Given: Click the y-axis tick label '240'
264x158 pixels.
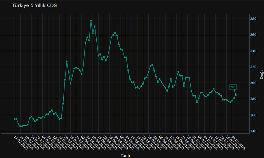Looking at the screenshot, I should click(x=253, y=131).
